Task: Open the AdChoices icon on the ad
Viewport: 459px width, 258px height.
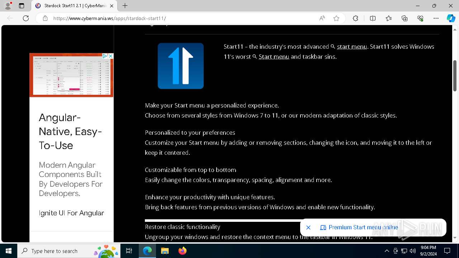Action: pyautogui.click(x=105, y=56)
